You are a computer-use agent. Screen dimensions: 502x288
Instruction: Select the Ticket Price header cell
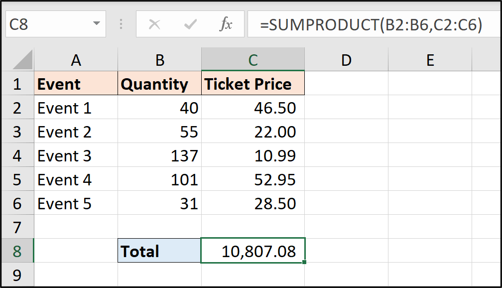point(252,84)
